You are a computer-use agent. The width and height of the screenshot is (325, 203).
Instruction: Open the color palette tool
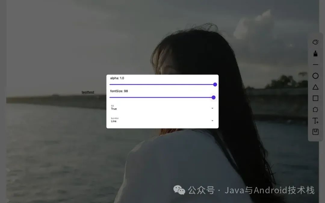(x=315, y=42)
